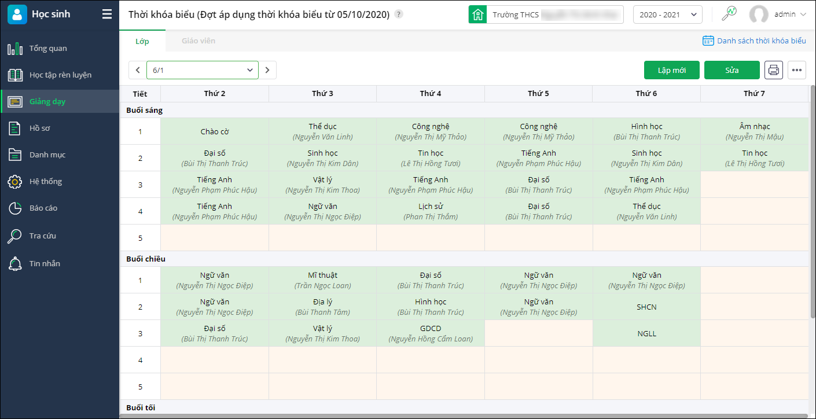Screen dimensions: 816x419
Task: Click the Danh mục folder icon
Action: (15, 155)
